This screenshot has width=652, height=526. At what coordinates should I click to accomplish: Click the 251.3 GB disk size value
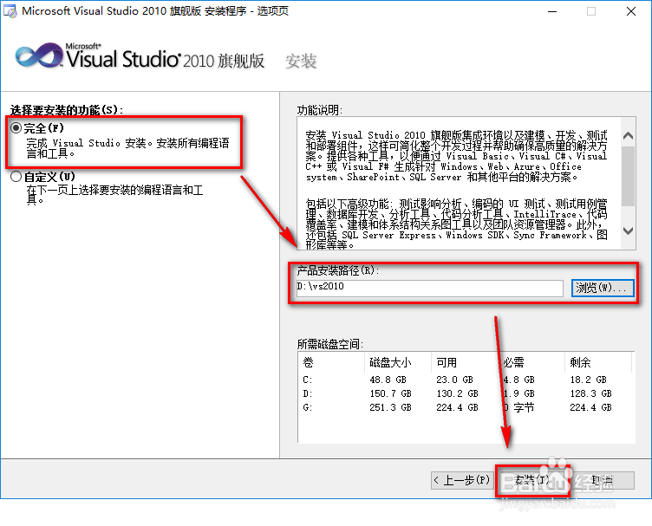click(x=390, y=407)
